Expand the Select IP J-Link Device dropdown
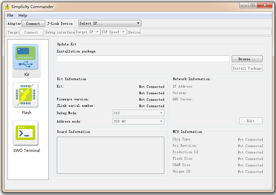 (110, 23)
